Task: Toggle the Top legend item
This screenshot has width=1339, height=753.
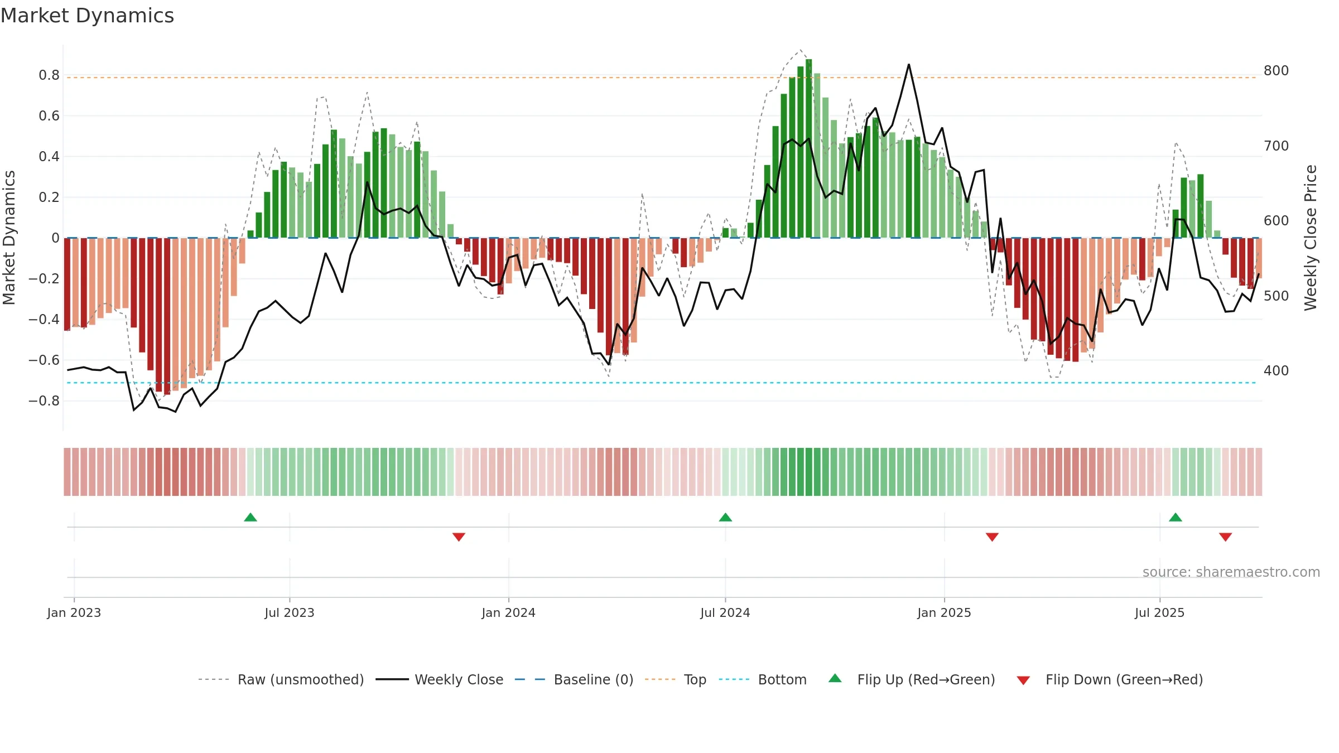Action: [676, 679]
